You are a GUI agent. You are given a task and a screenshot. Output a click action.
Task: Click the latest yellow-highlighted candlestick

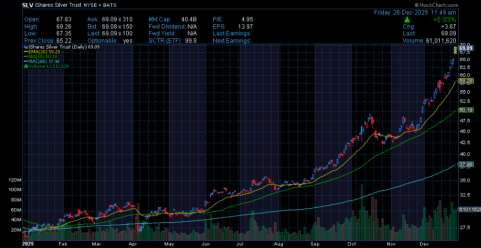455,50
